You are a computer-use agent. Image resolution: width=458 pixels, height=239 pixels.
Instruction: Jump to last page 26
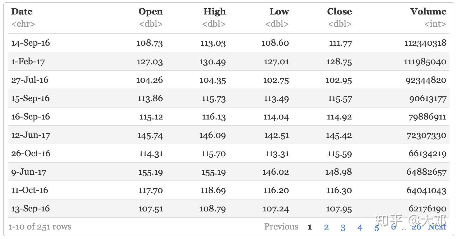[416, 227]
